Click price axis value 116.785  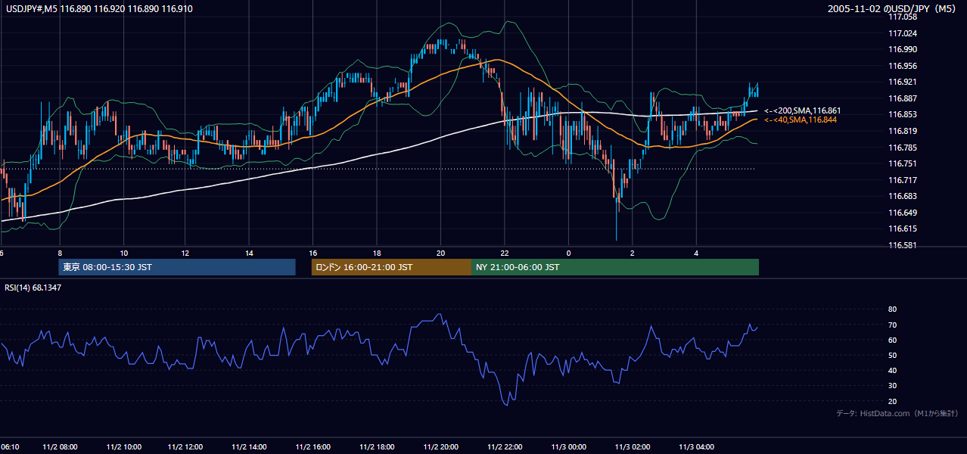point(902,148)
